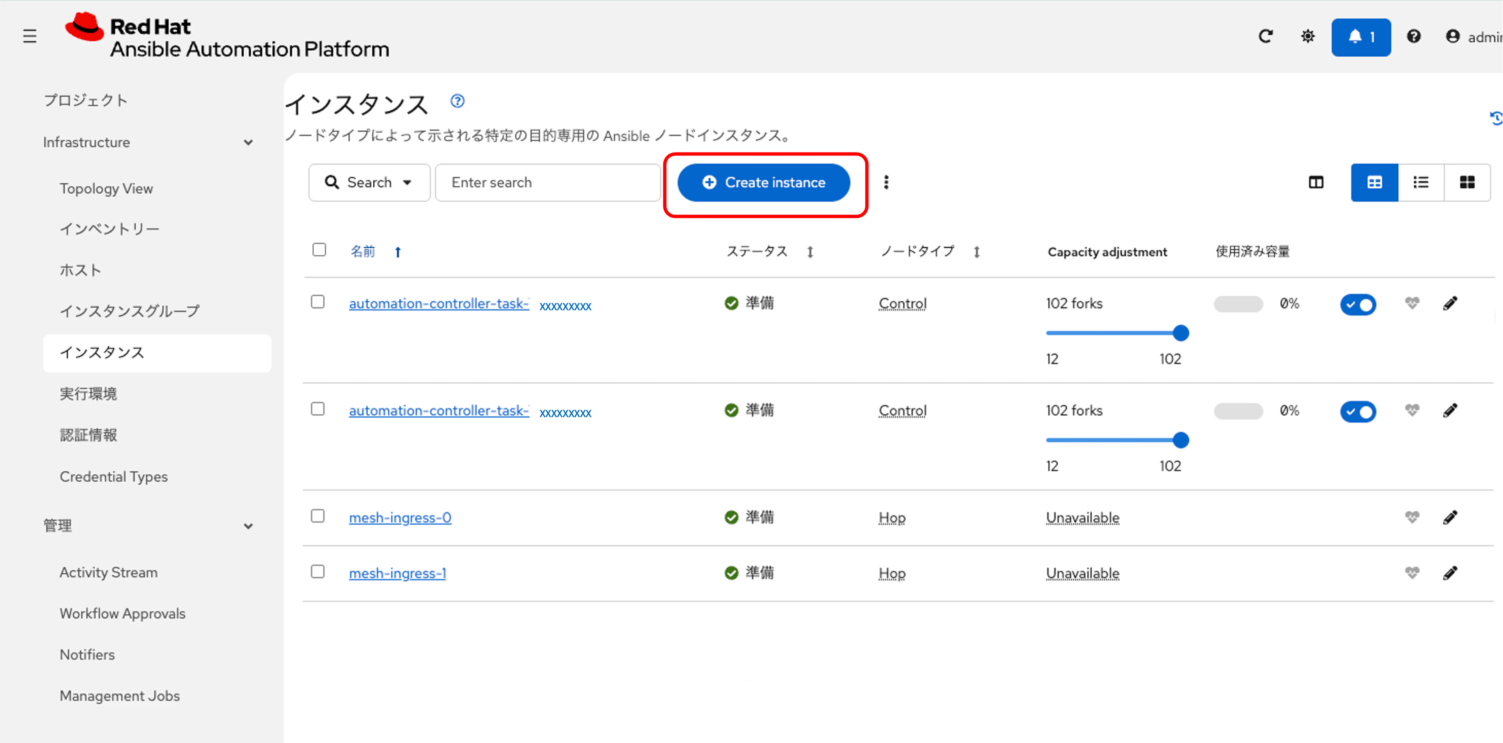Go to プロジェクト in the sidebar
Viewport: 1503px width, 743px height.
(x=86, y=100)
